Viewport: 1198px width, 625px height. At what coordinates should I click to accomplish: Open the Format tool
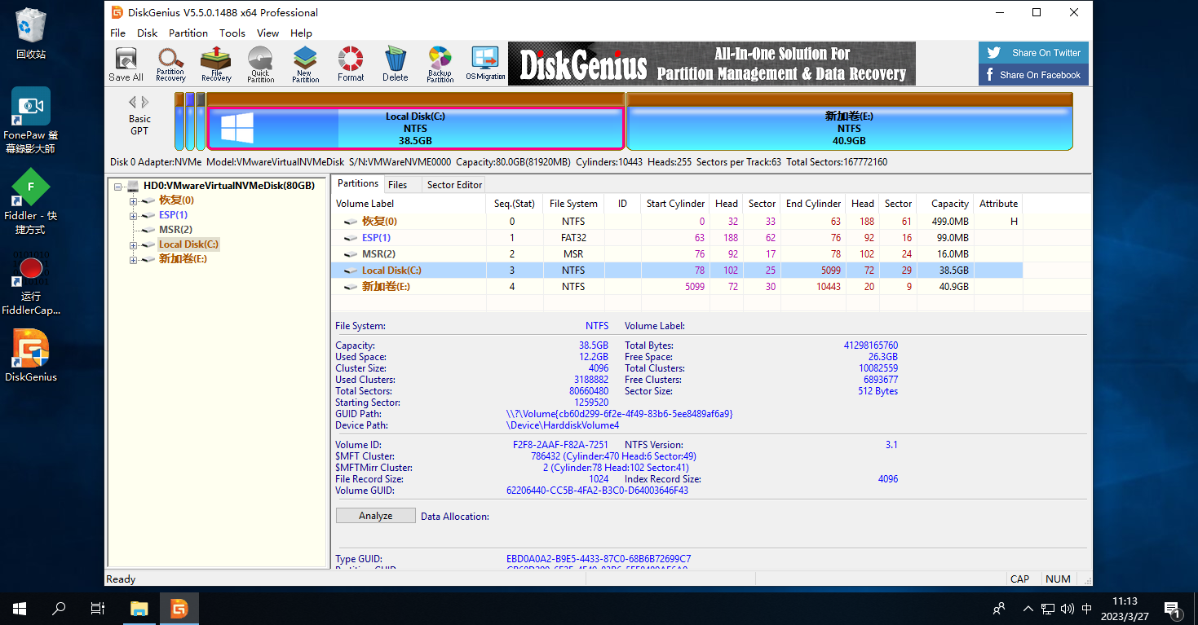(x=350, y=64)
